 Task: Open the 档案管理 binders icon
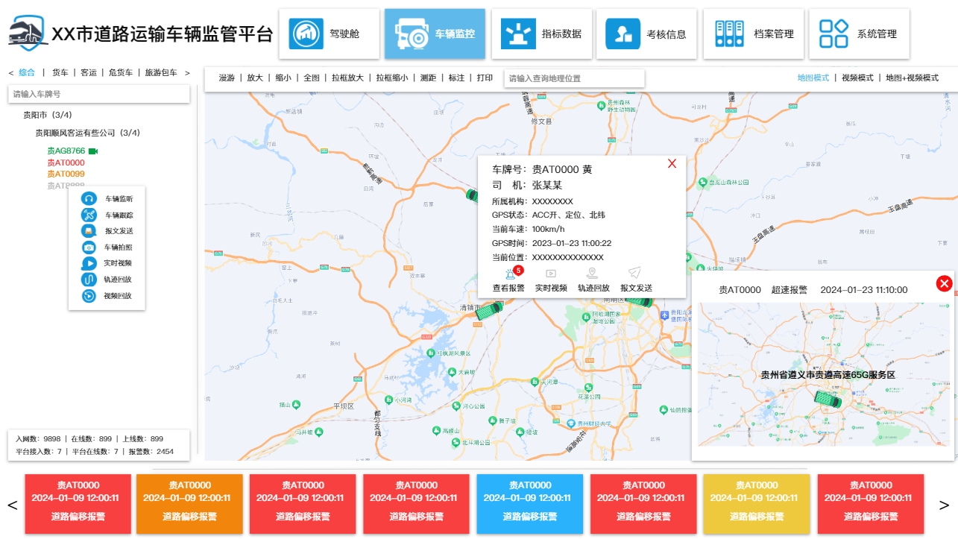[x=730, y=34]
